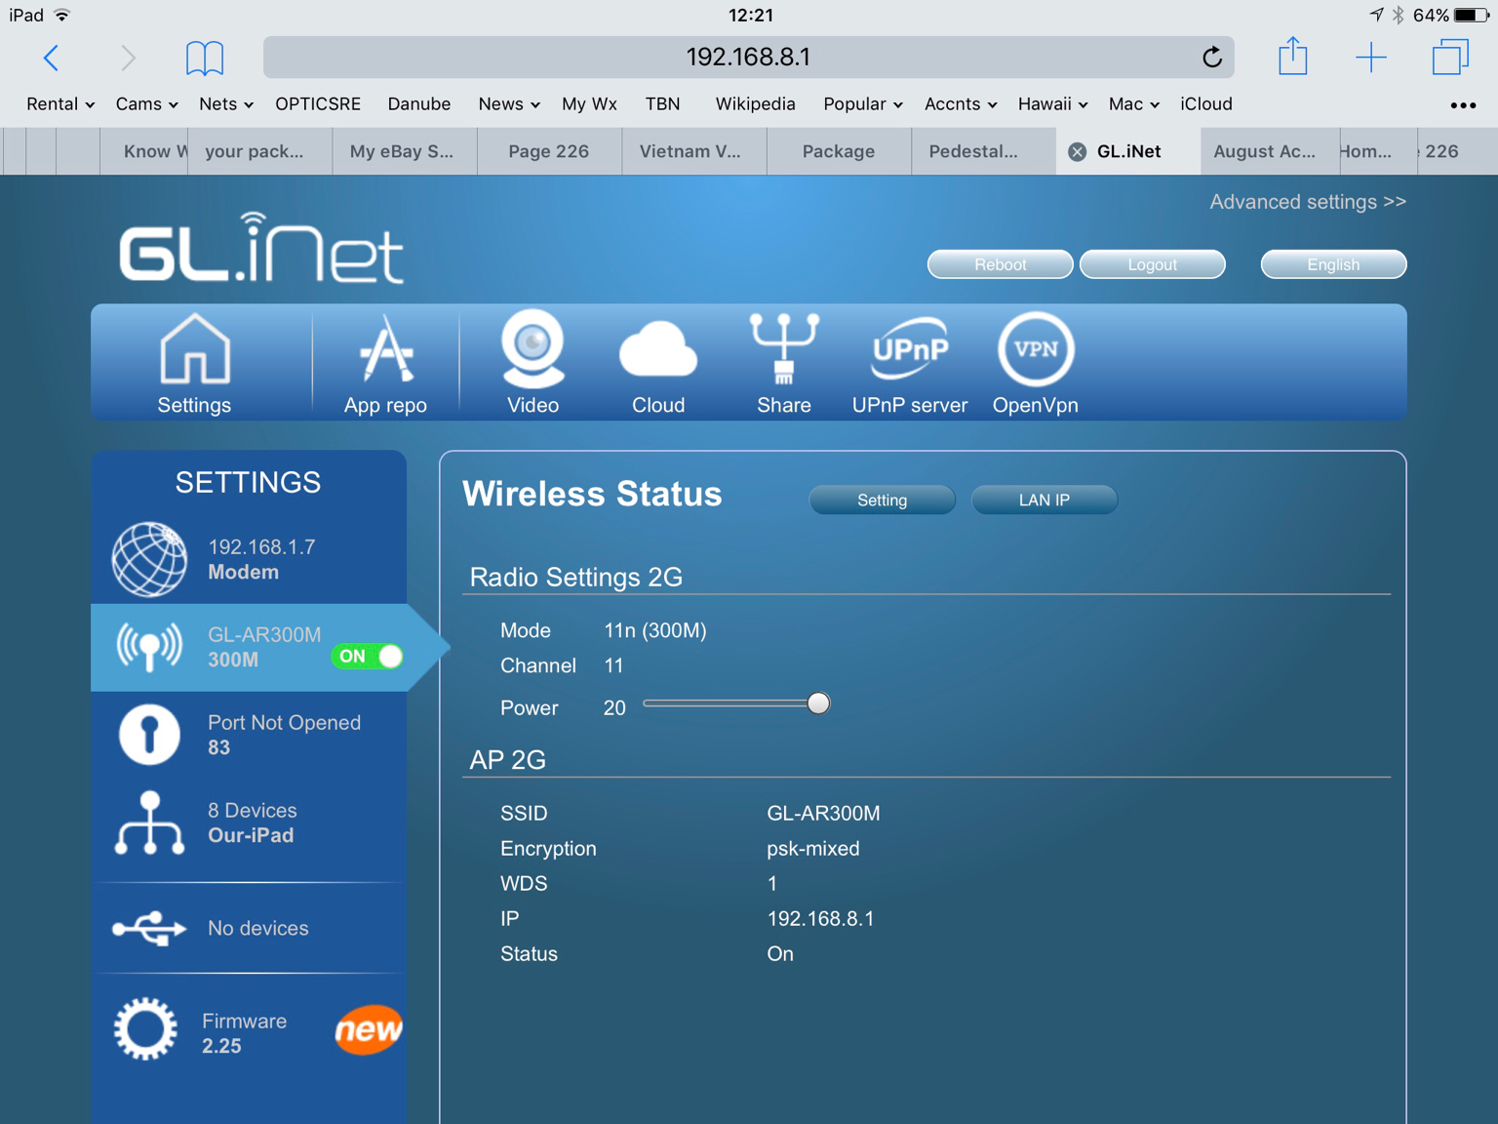The width and height of the screenshot is (1498, 1124).
Task: Open the OpenVpn icon
Action: tap(1036, 363)
